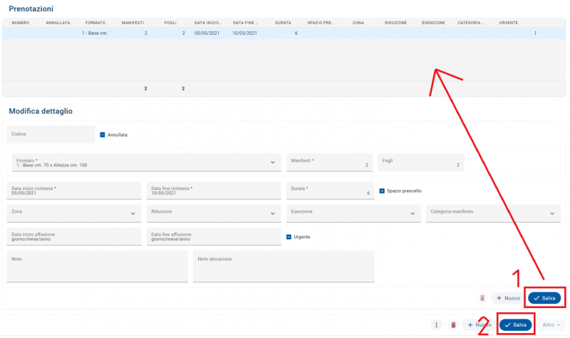Select the booking row dated 05/05/2021
The image size is (570, 338).
pos(207,33)
